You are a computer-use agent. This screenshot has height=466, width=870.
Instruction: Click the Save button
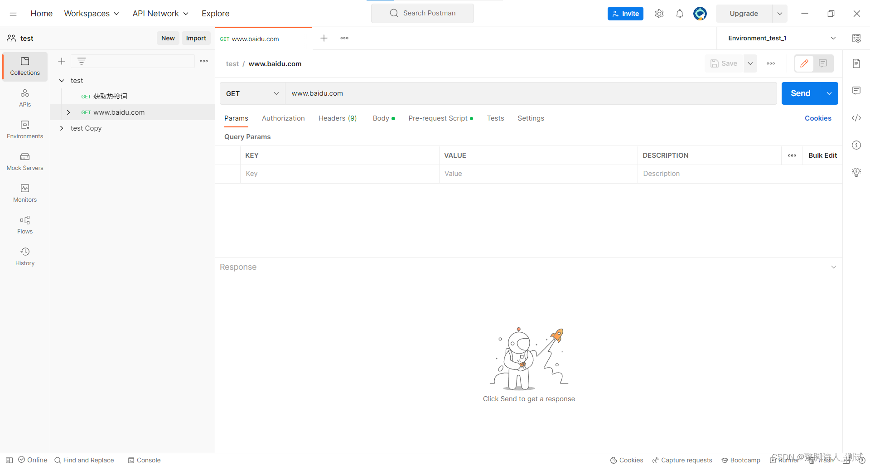coord(724,63)
